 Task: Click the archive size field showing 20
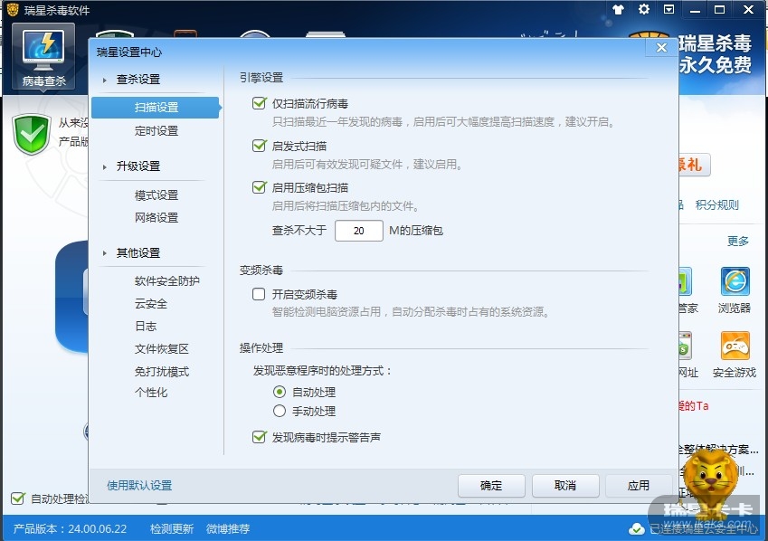pos(358,231)
